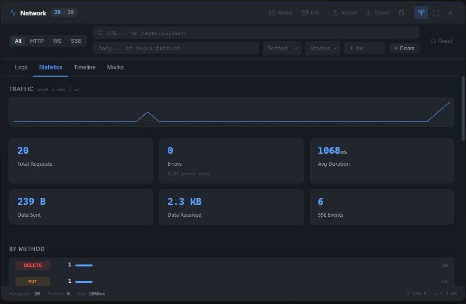Open the Mocks tab
466x304 pixels.
point(115,67)
